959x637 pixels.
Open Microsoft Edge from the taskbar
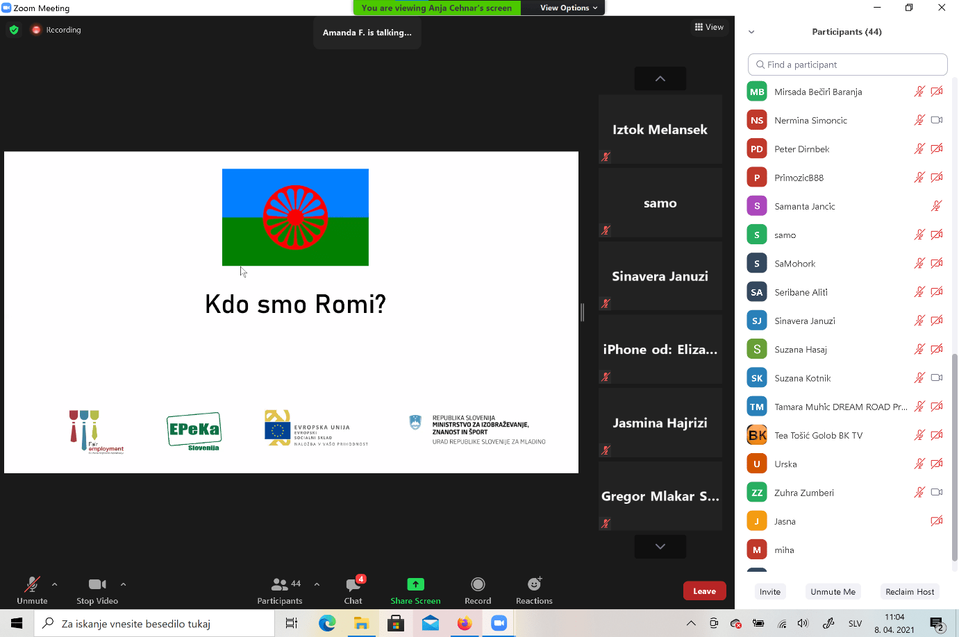click(x=327, y=623)
